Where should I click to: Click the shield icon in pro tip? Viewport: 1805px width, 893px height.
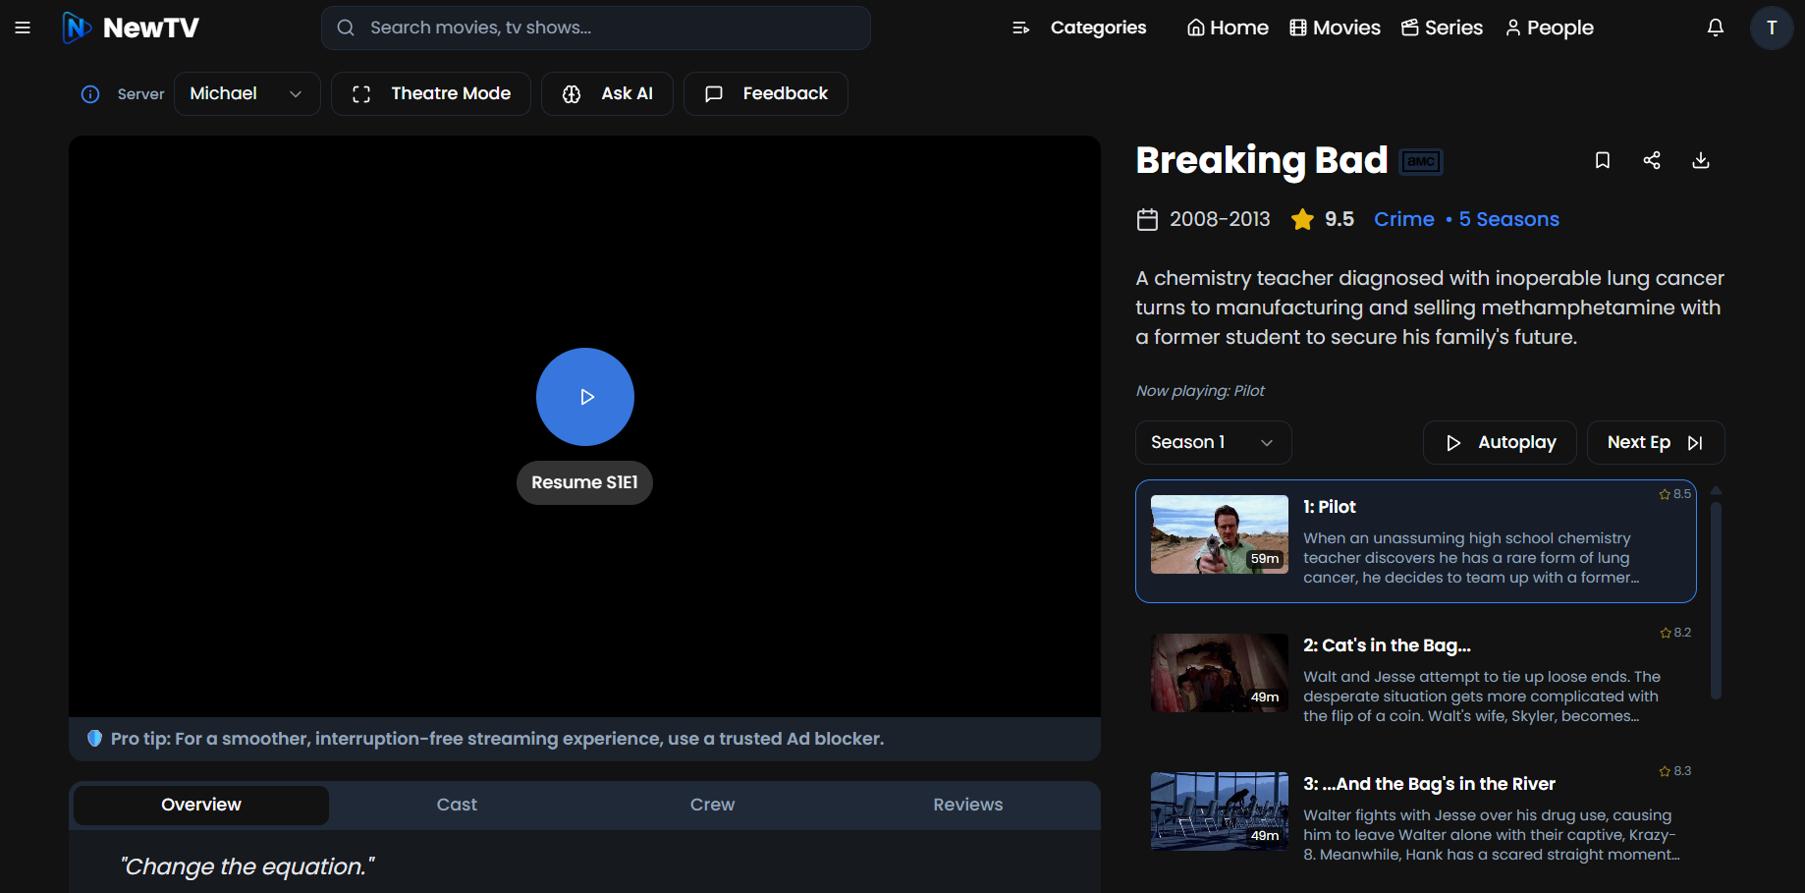(94, 738)
